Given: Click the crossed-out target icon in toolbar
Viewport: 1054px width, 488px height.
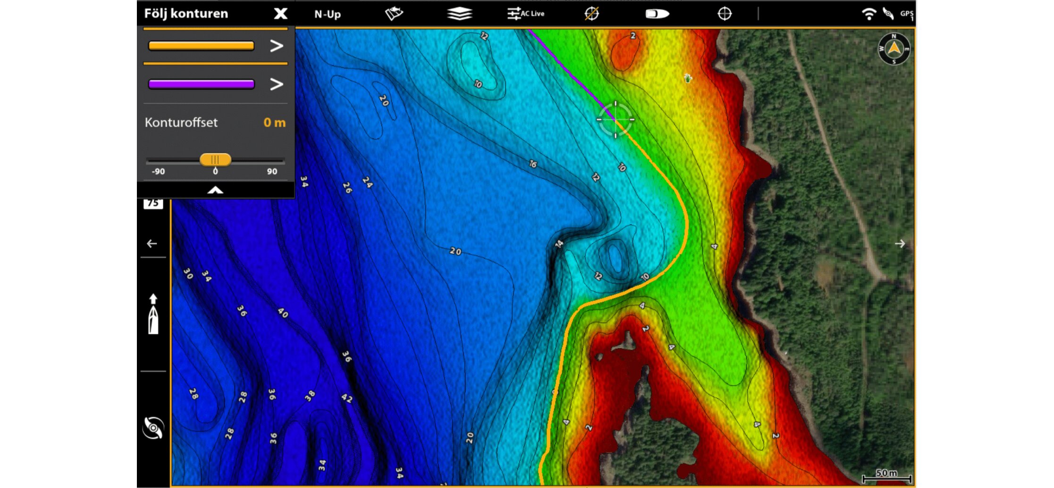Looking at the screenshot, I should (591, 14).
